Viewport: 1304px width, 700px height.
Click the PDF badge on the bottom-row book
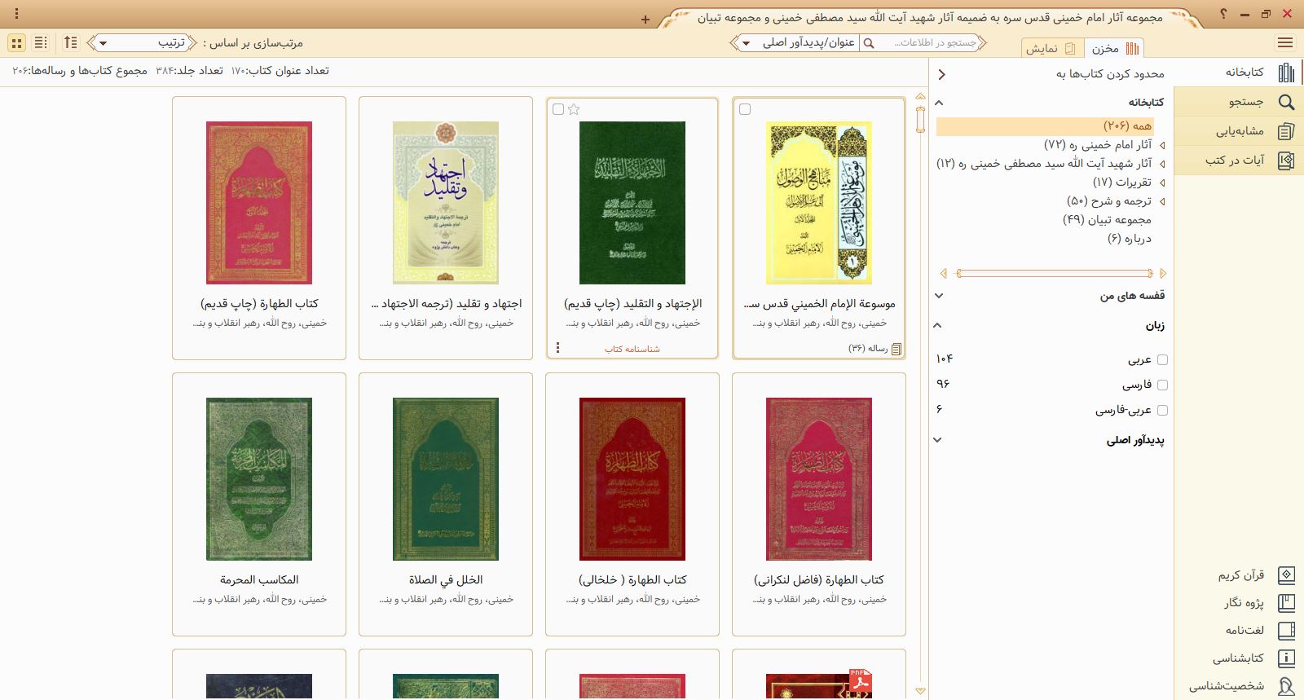pyautogui.click(x=860, y=681)
